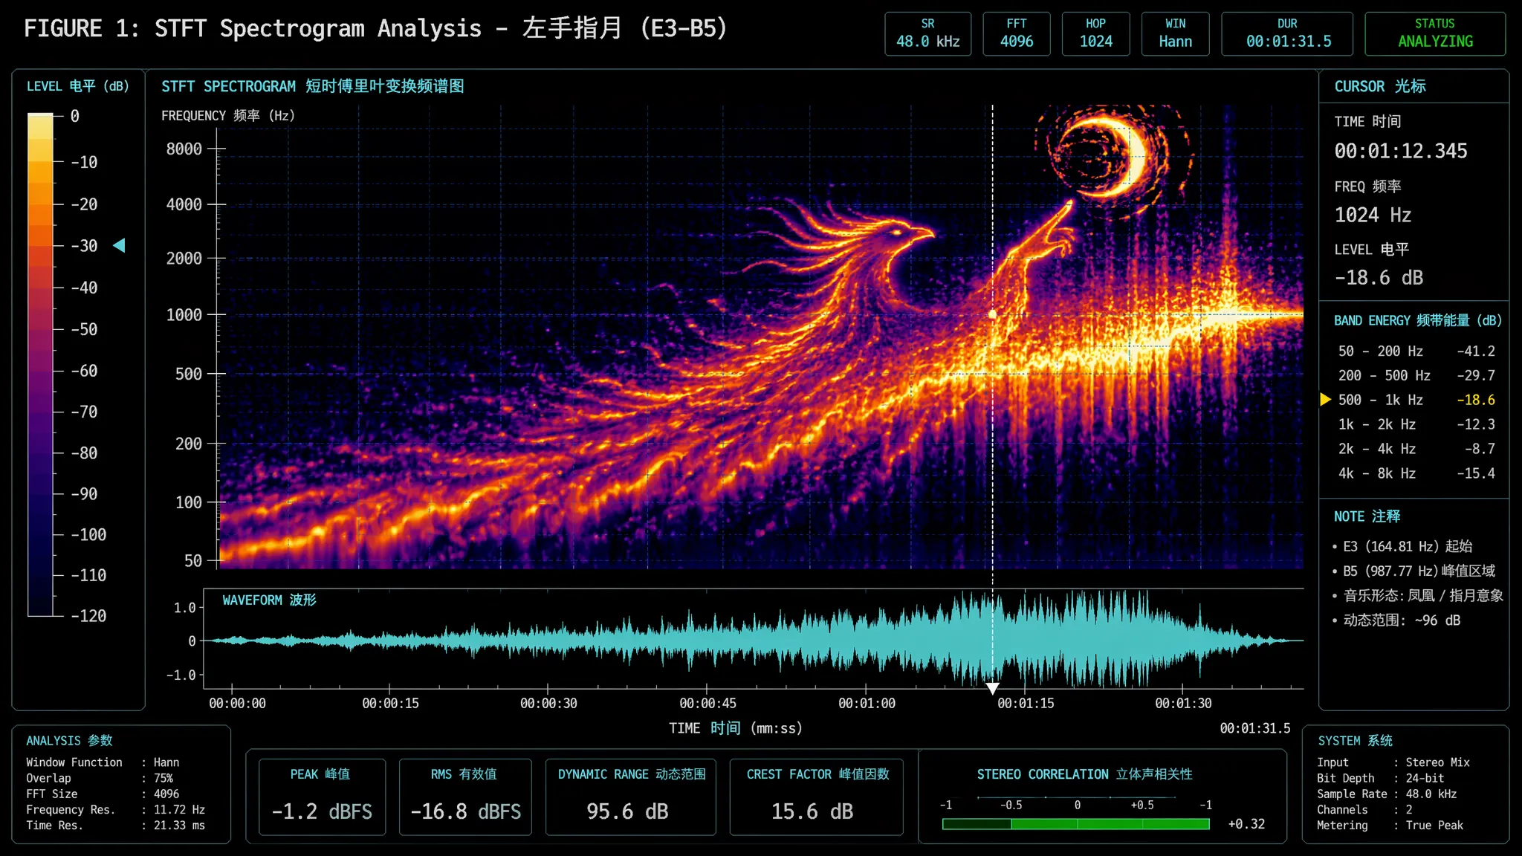This screenshot has width=1522, height=856.
Task: Click the CREST FACTOR 15.6 dB readout
Action: coord(817,797)
